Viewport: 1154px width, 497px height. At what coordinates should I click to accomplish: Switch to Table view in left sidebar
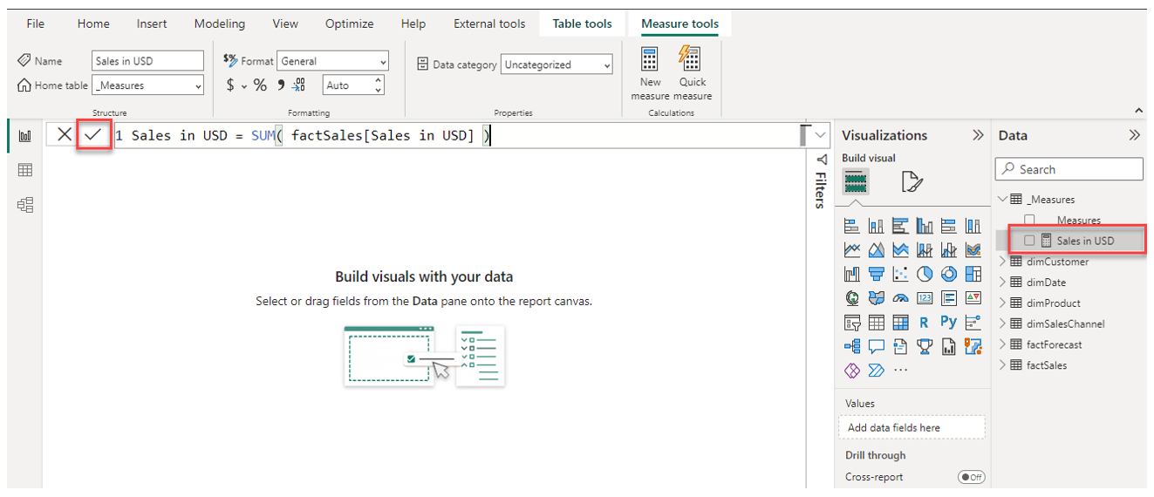[24, 170]
